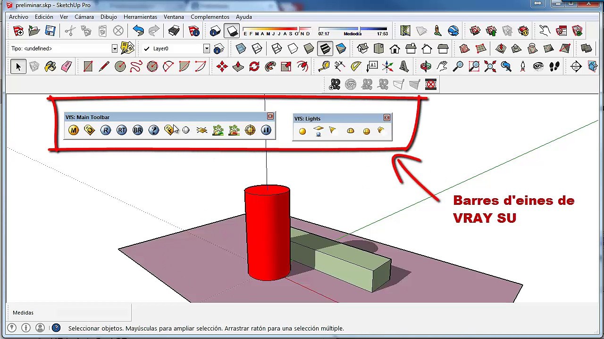Save the model with floppy icon

coord(50,32)
